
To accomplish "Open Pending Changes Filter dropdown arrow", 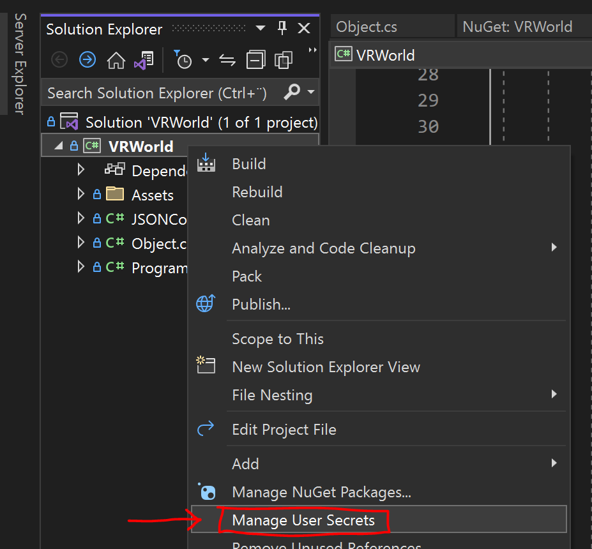I will point(206,59).
